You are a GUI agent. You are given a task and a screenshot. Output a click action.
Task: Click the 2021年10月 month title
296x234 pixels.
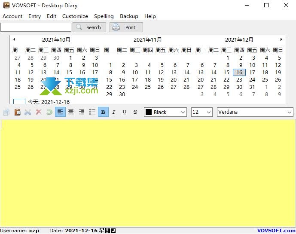(56, 40)
